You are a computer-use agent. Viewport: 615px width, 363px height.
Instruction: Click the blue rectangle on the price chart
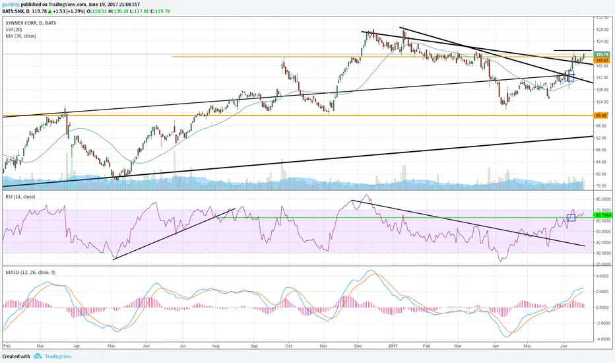(569, 76)
